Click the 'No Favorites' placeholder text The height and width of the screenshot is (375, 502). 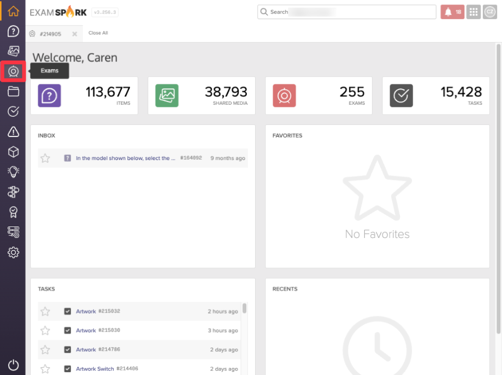point(377,234)
